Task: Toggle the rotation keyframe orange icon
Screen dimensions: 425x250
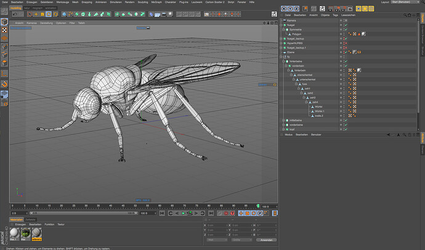Action: (x=253, y=214)
